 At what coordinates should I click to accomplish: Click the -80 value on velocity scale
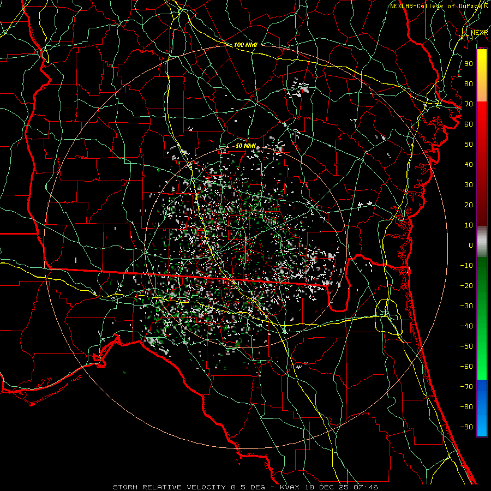click(466, 407)
